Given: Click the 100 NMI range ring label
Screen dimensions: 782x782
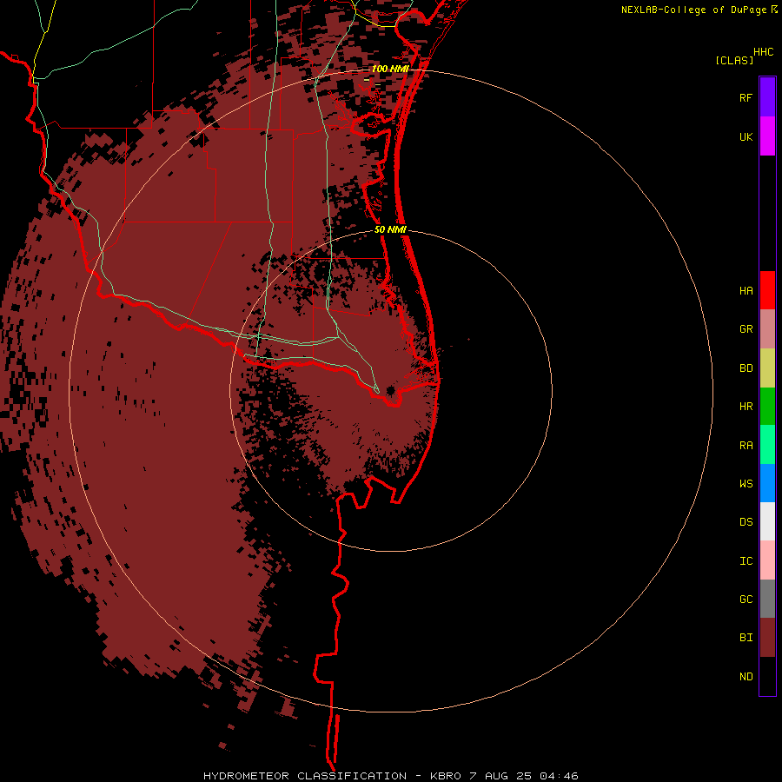Looking at the screenshot, I should (390, 69).
